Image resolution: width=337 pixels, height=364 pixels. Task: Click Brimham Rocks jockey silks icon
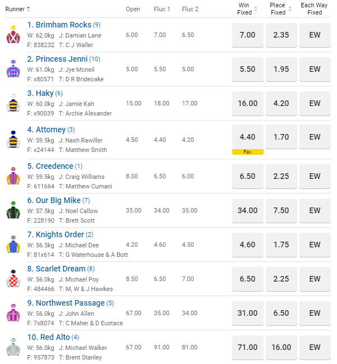coord(12,35)
